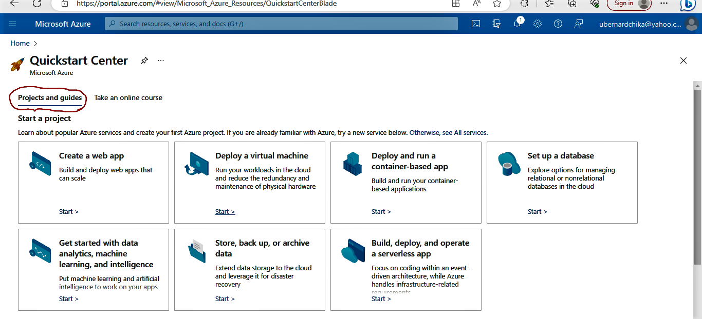Click the serverless app cloud icon
This screenshot has height=319, width=702.
[353, 251]
